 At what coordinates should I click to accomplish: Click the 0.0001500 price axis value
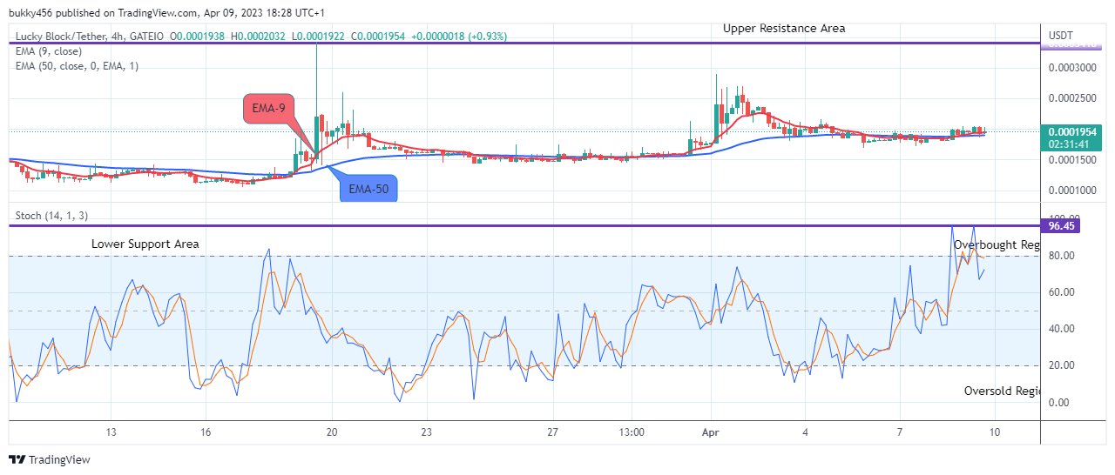click(1074, 160)
